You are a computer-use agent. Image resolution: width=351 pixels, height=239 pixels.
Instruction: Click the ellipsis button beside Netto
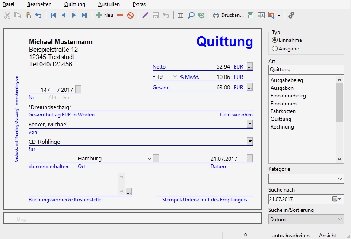[250, 66]
